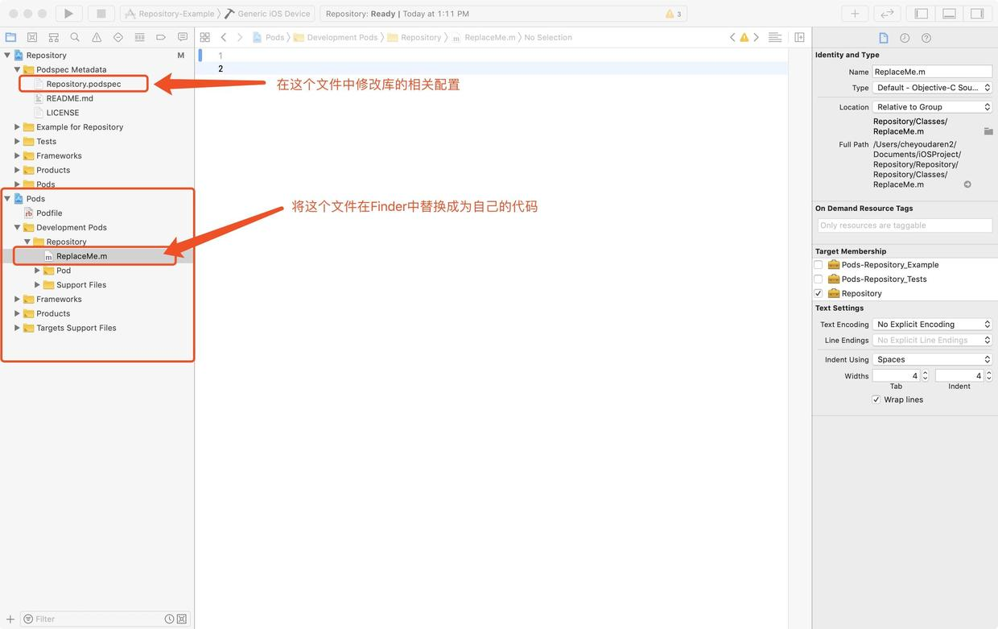Enable Repository target membership checkbox

point(818,292)
